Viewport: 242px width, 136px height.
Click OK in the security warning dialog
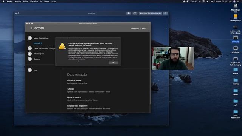pyautogui.click(x=113, y=63)
